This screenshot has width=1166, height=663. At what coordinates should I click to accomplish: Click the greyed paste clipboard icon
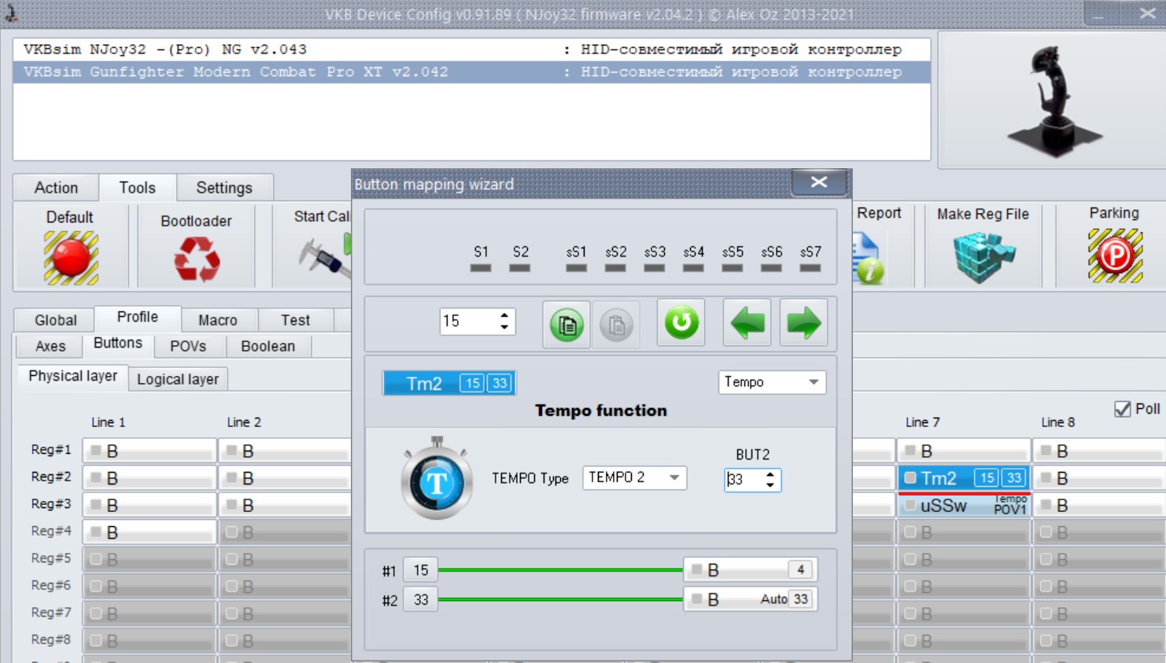616,323
